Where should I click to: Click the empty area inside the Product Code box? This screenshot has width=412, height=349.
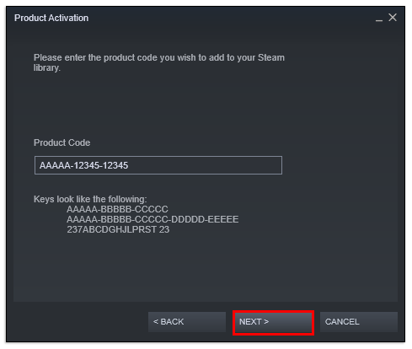205,165
